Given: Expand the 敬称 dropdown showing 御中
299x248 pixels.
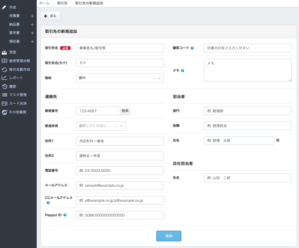Looking at the screenshot, I should pos(120,78).
